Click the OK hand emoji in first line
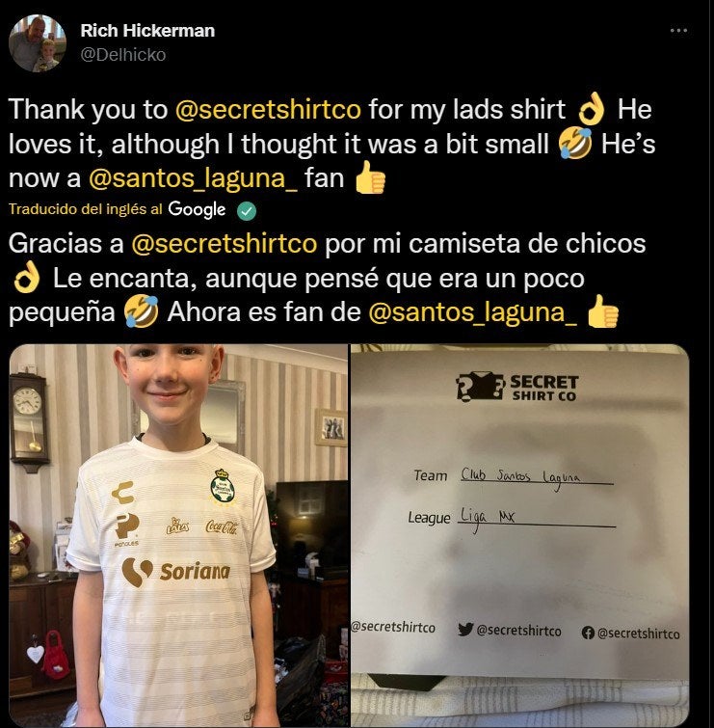 tap(592, 109)
